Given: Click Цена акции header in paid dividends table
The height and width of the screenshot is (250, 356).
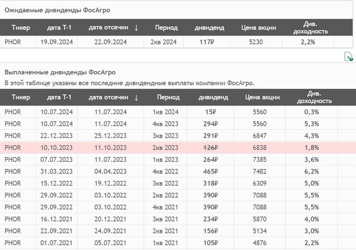Looking at the screenshot, I should pos(259,97).
